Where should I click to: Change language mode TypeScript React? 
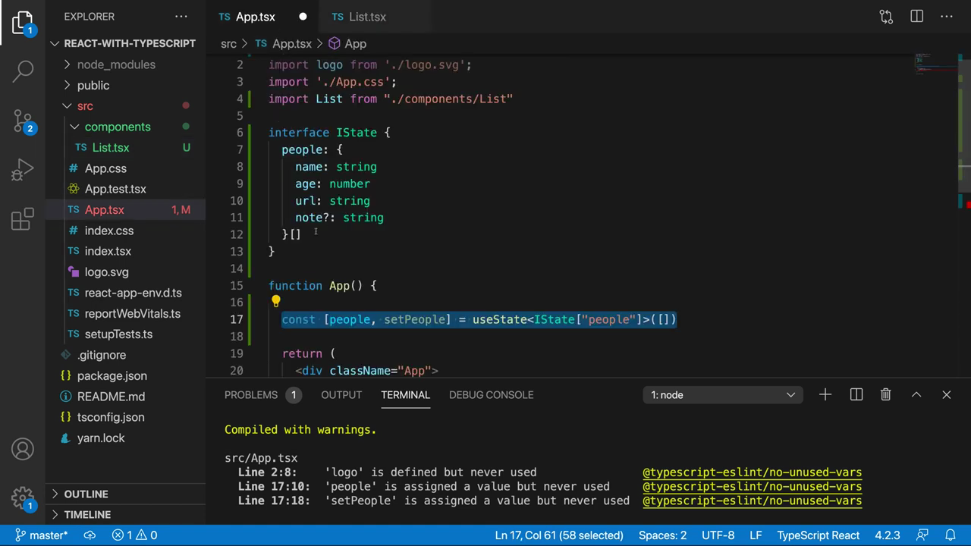[819, 535]
